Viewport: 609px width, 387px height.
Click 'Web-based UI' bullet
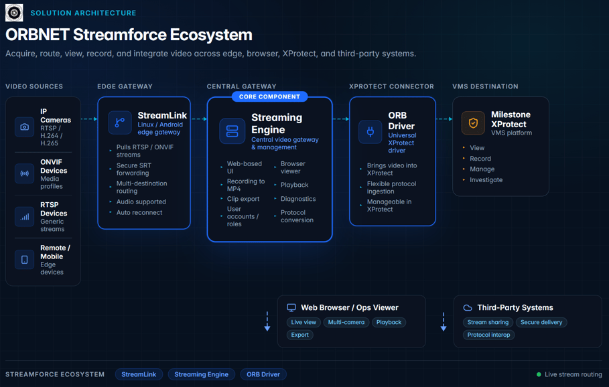coord(245,167)
